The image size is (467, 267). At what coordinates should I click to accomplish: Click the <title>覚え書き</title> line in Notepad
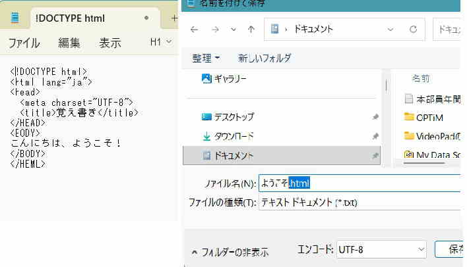[79, 112]
